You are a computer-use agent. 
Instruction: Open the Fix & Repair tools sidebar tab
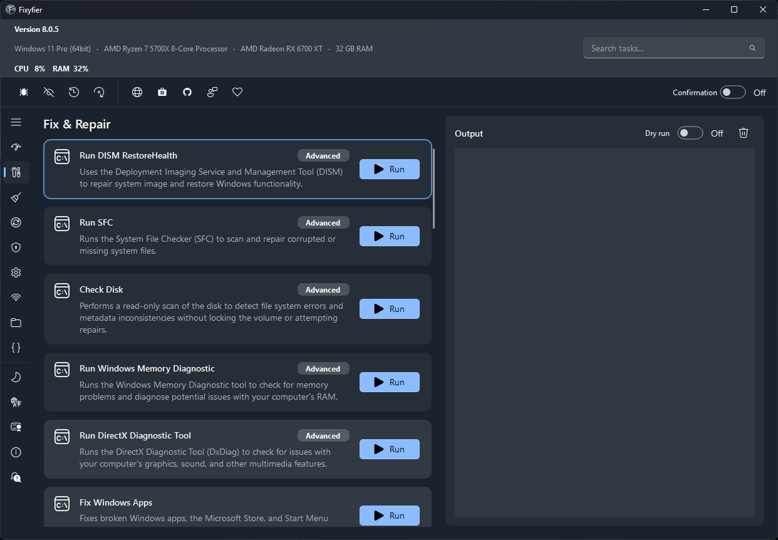click(x=16, y=172)
